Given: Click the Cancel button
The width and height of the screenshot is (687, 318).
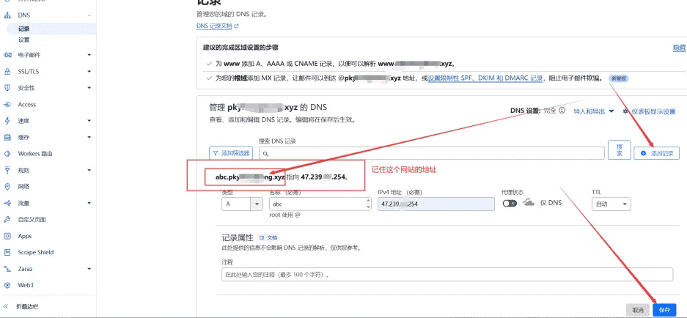Looking at the screenshot, I should (x=638, y=310).
